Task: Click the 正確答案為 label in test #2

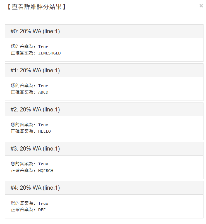Action: [x=23, y=131]
